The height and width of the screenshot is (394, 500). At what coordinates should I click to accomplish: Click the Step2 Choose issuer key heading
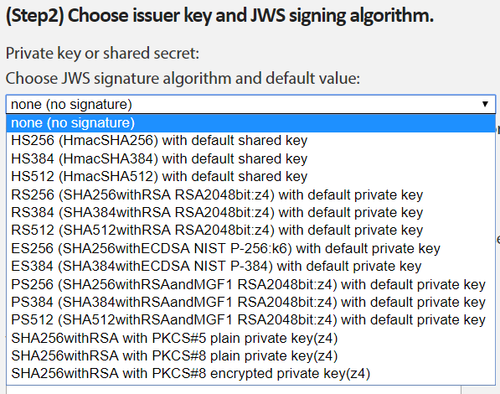tap(219, 16)
